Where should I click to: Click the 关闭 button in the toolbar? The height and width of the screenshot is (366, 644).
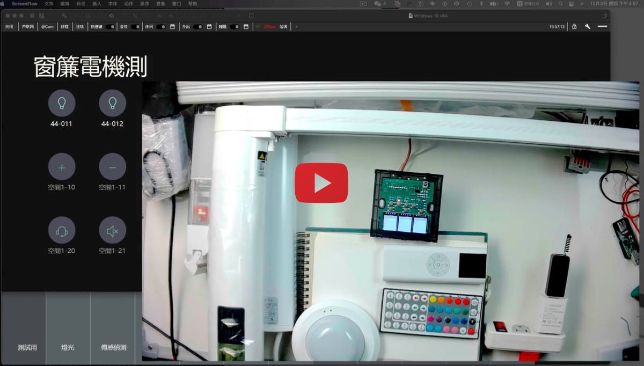[9, 26]
